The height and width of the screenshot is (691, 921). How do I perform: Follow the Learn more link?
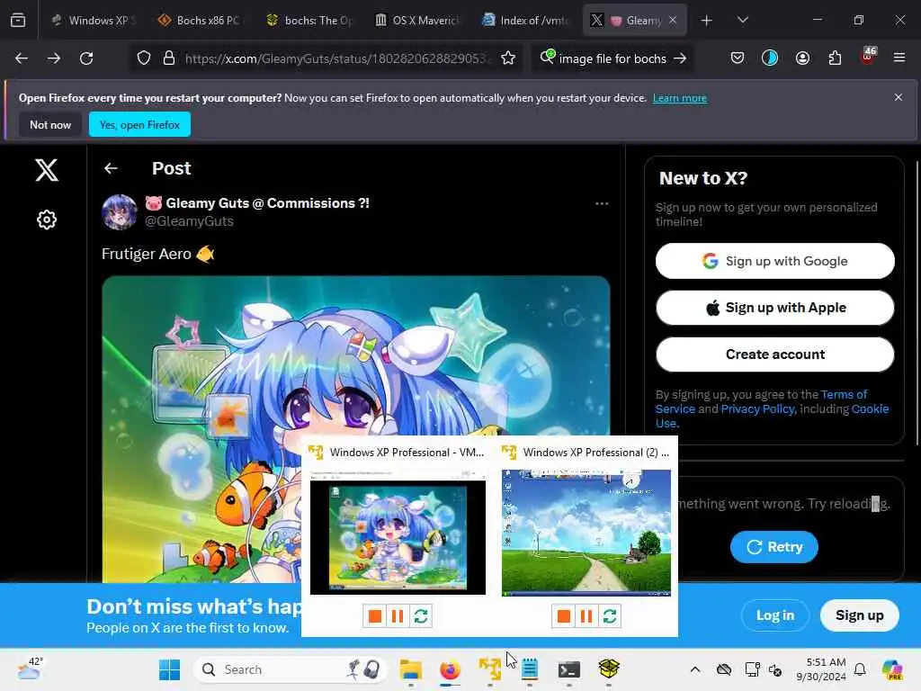tap(680, 98)
